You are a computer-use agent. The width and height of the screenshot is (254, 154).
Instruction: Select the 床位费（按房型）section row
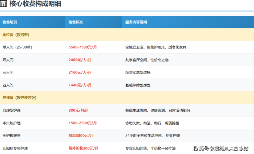[127, 34]
